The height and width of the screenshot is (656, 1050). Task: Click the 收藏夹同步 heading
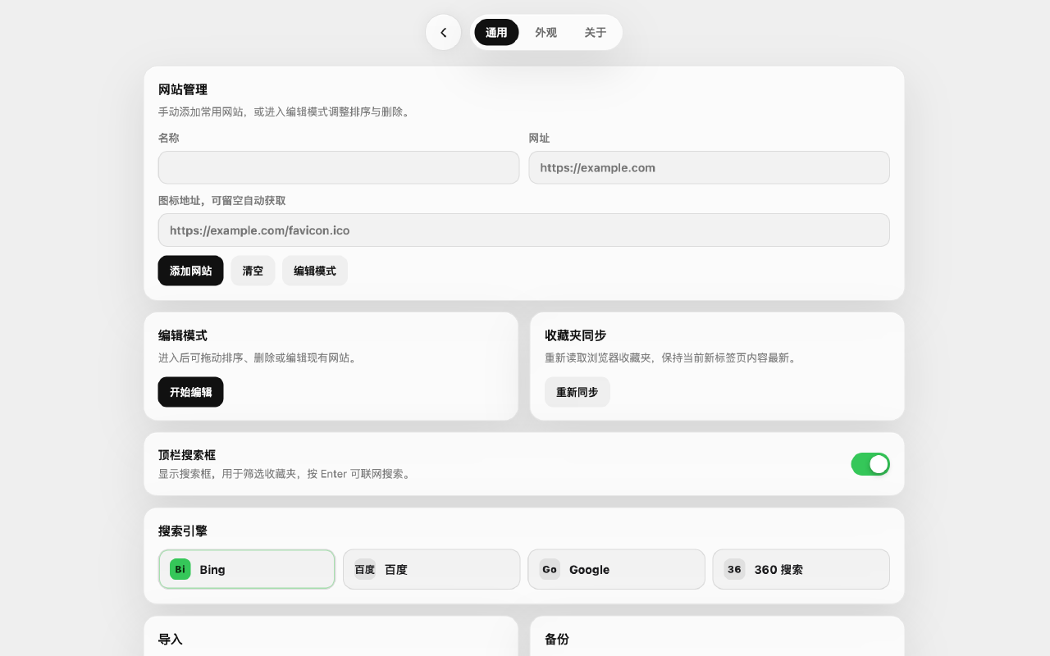(575, 335)
